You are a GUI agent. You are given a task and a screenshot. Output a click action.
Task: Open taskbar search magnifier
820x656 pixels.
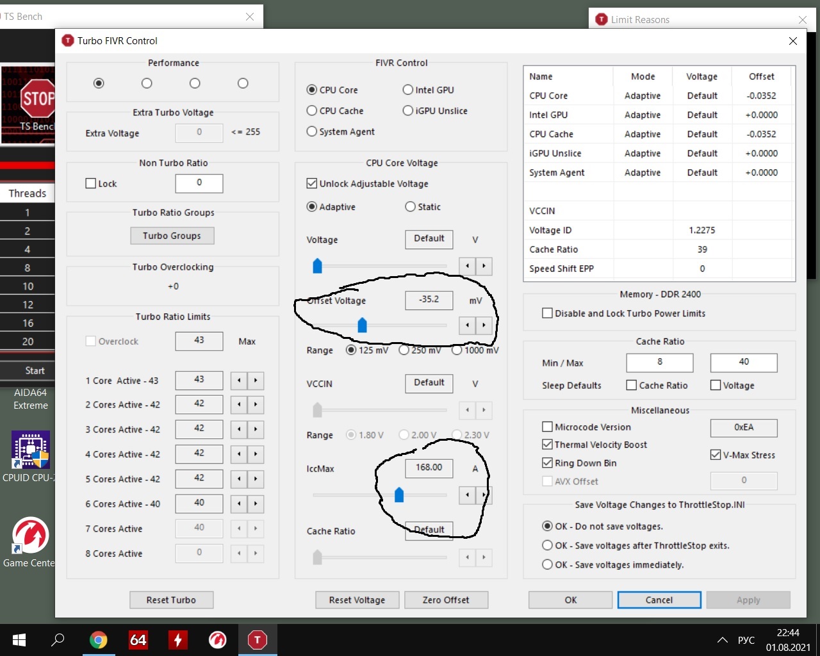[x=58, y=639]
